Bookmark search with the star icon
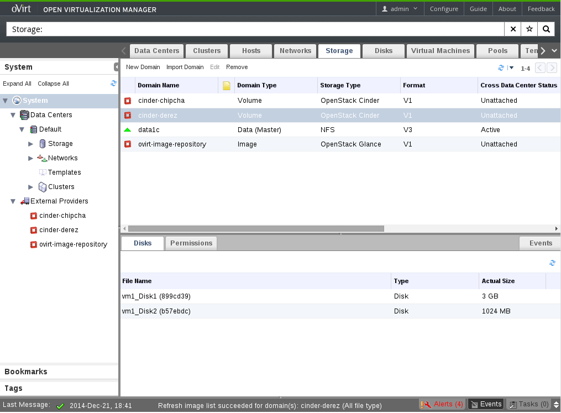Viewport: 561px width, 413px height. click(529, 29)
